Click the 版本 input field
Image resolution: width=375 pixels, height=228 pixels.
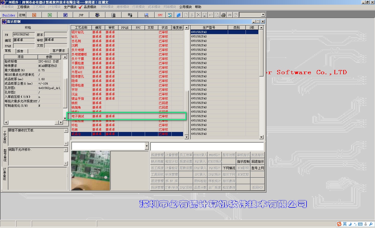(x=55, y=34)
